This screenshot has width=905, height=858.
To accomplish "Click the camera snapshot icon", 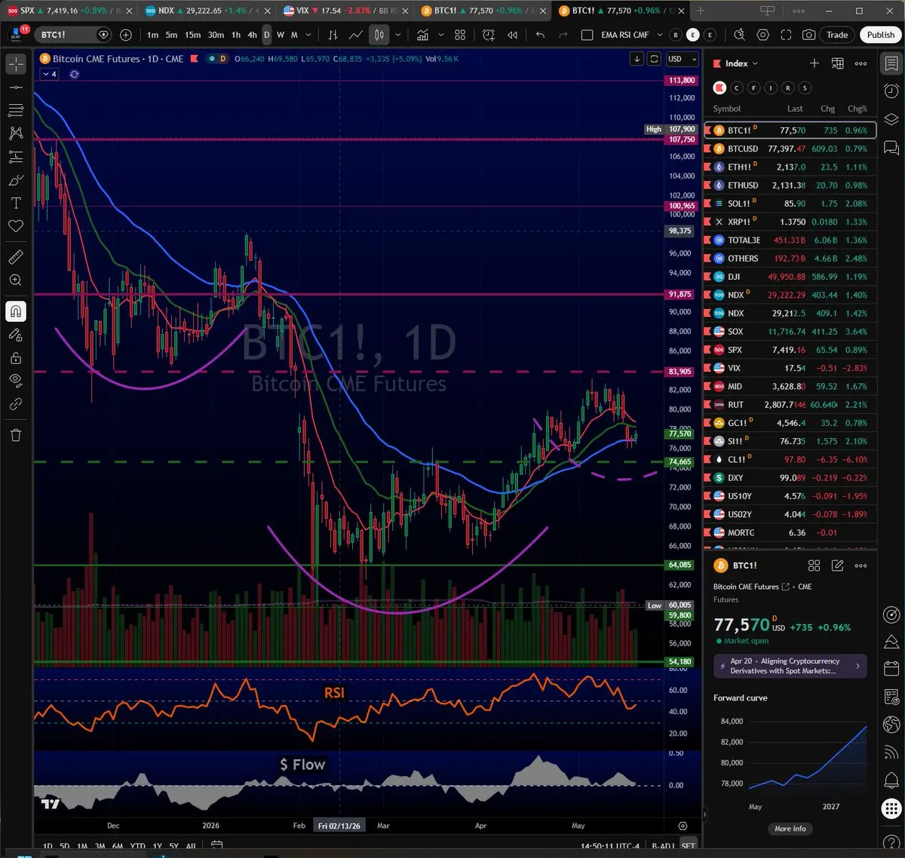I will [808, 35].
